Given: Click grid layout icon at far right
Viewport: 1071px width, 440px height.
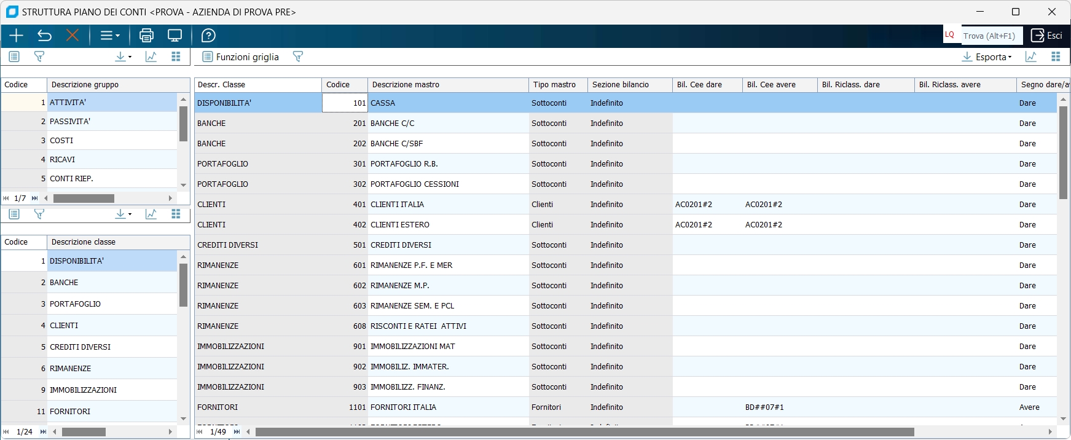Looking at the screenshot, I should click(x=1056, y=57).
